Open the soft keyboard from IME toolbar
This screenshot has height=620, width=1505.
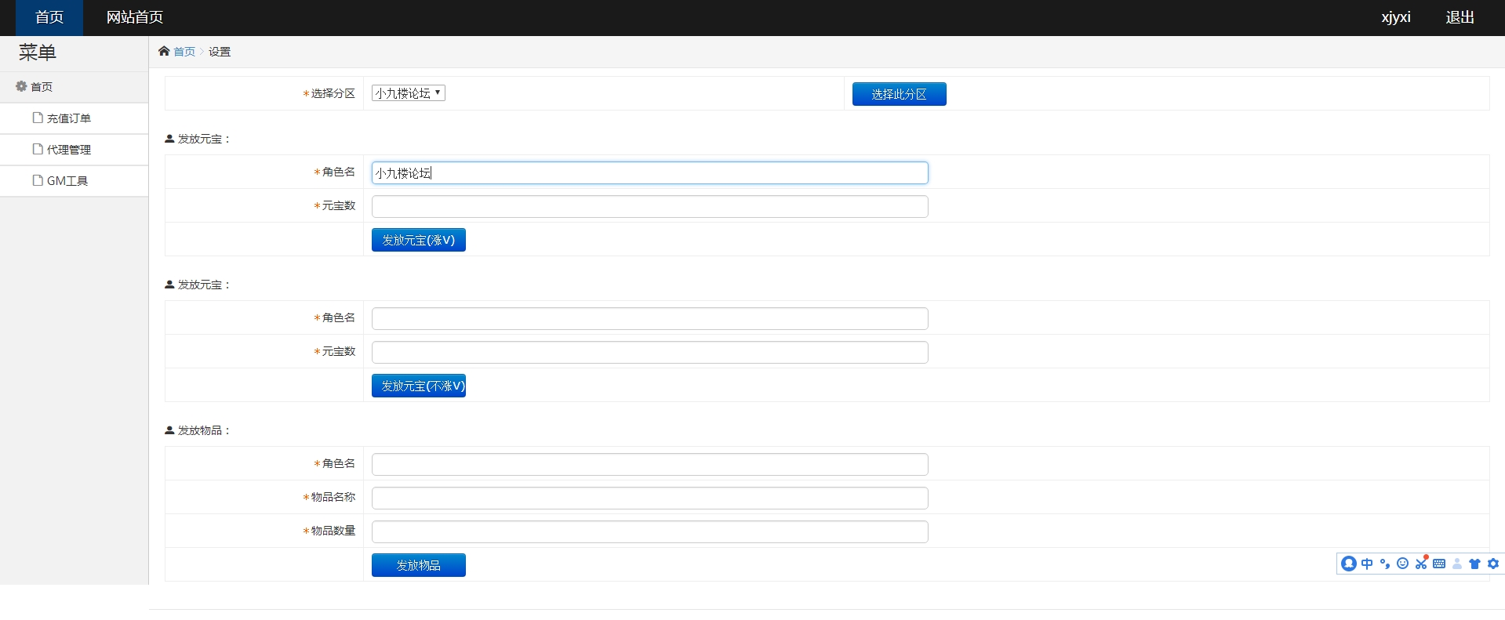[1439, 564]
